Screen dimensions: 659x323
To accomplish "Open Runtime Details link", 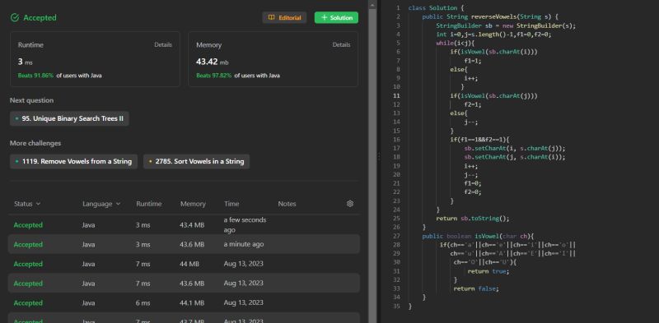I will tap(163, 45).
